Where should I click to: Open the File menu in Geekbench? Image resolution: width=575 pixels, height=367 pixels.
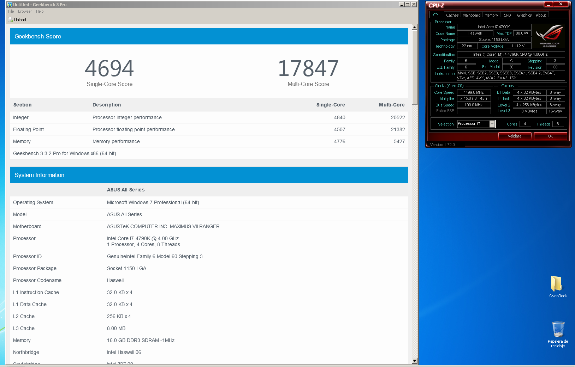pos(11,11)
